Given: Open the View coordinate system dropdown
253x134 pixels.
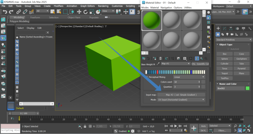Looking at the screenshot, I should (x=108, y=11).
